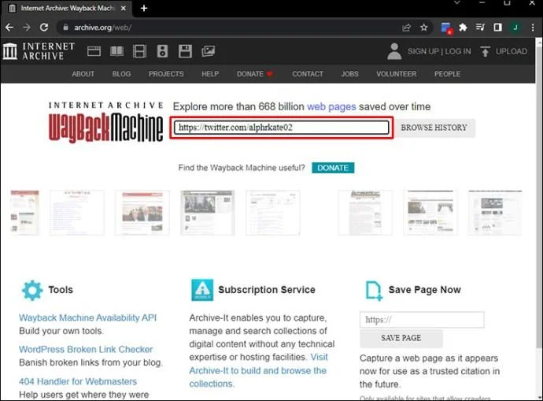The height and width of the screenshot is (401, 543).
Task: Click the extension icon with red badge
Action: (x=446, y=28)
